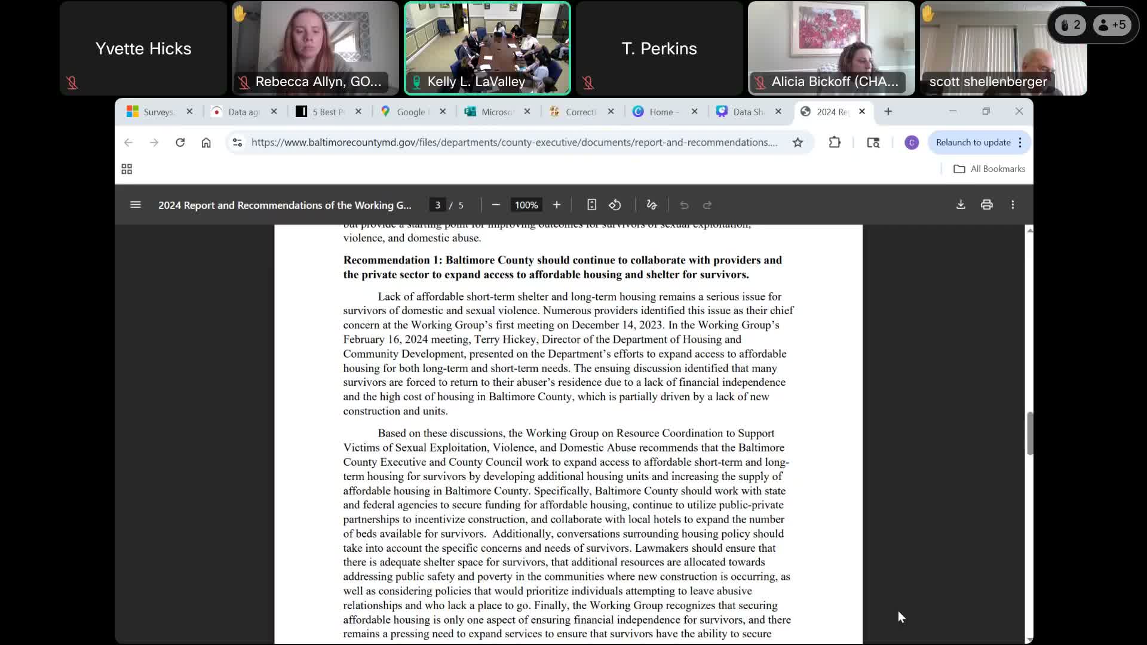This screenshot has height=645, width=1147.
Task: Toggle the PDF sidebar menu
Action: [x=136, y=205]
